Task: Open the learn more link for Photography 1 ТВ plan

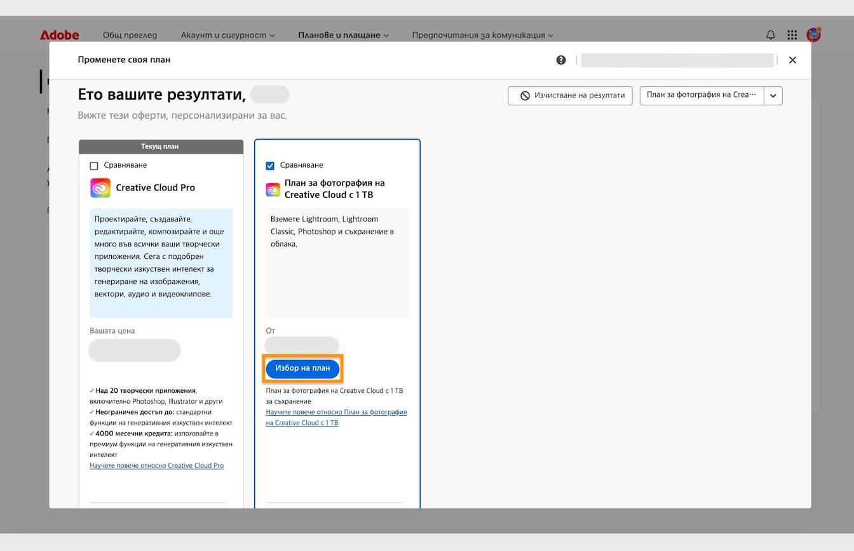Action: pyautogui.click(x=336, y=417)
